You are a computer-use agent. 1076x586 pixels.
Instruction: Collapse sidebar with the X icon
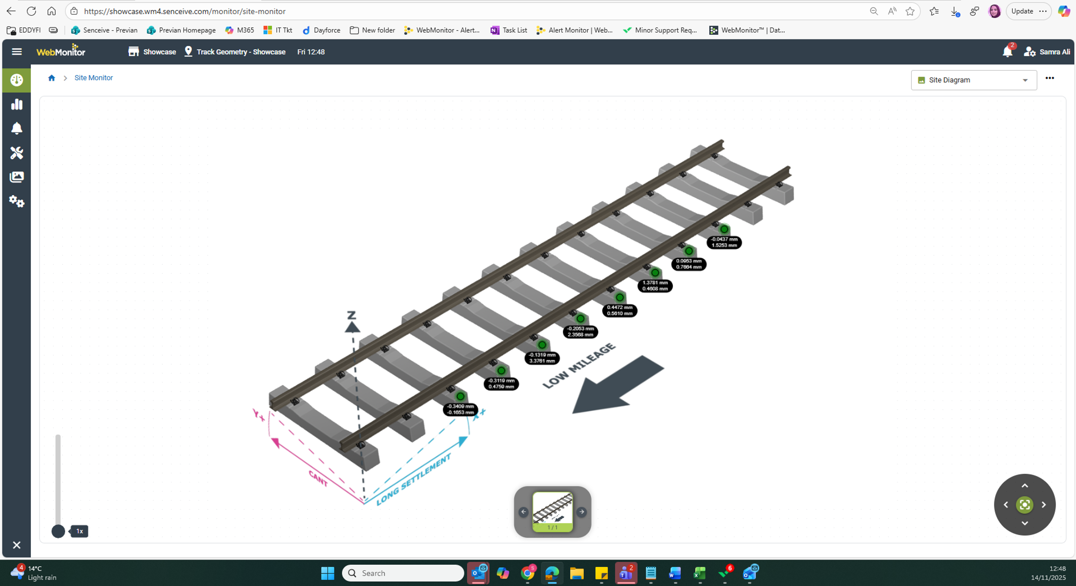point(17,545)
